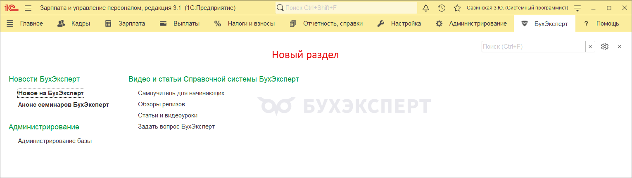Select the БухЭксперт tab
The image size is (632, 178).
coord(544,23)
